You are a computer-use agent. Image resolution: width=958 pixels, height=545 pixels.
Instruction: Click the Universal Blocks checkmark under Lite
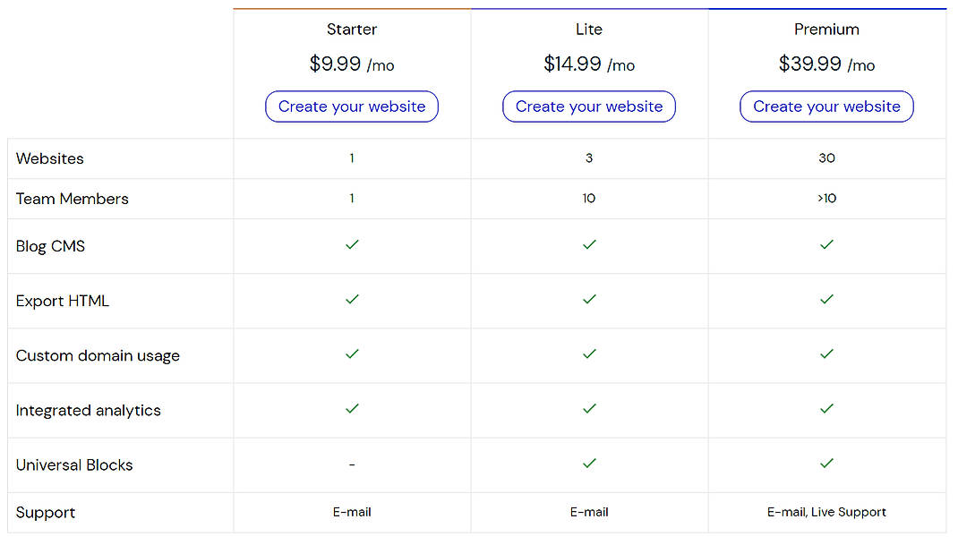pyautogui.click(x=589, y=464)
